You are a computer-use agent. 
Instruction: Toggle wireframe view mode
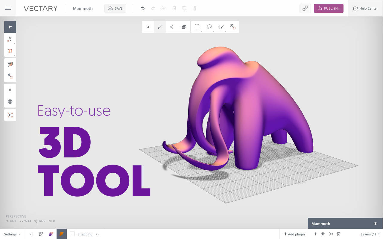click(x=41, y=234)
